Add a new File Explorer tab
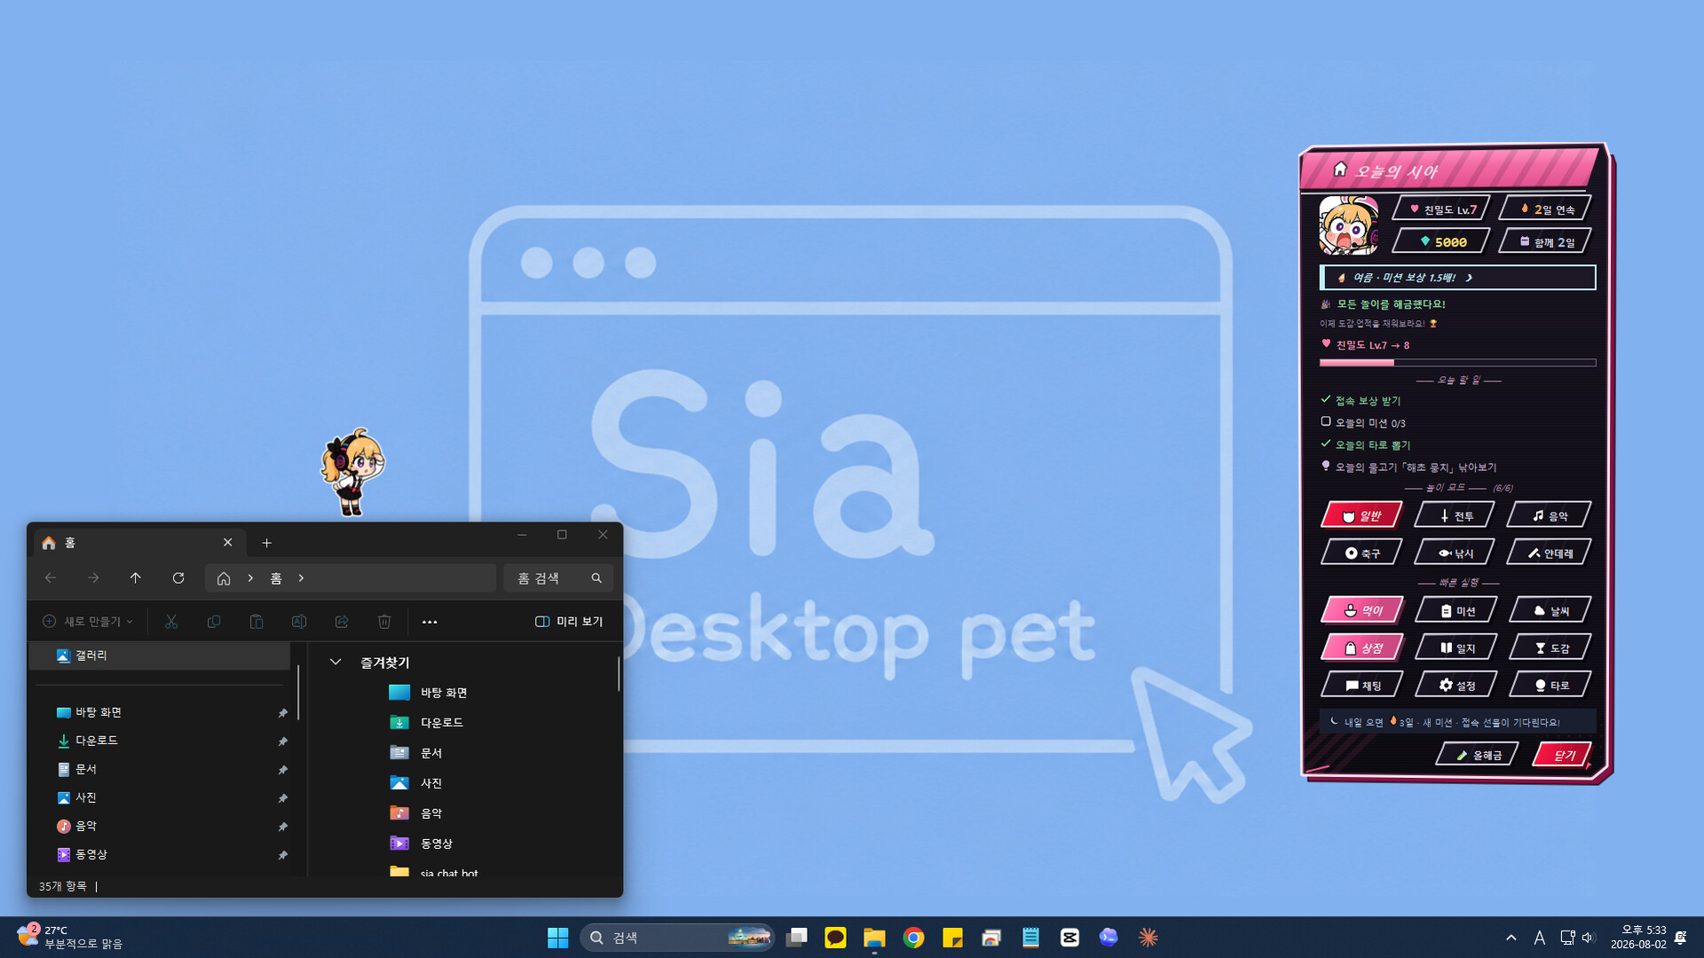Viewport: 1704px width, 958px height. pyautogui.click(x=266, y=543)
